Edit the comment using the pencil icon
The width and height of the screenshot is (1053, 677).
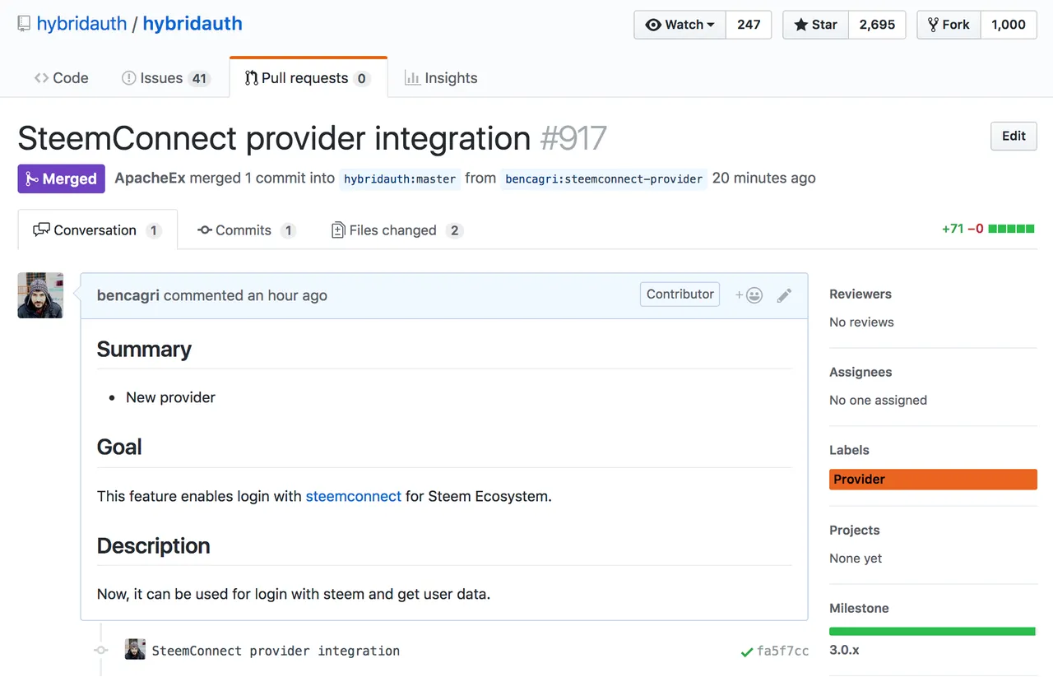[x=784, y=295]
